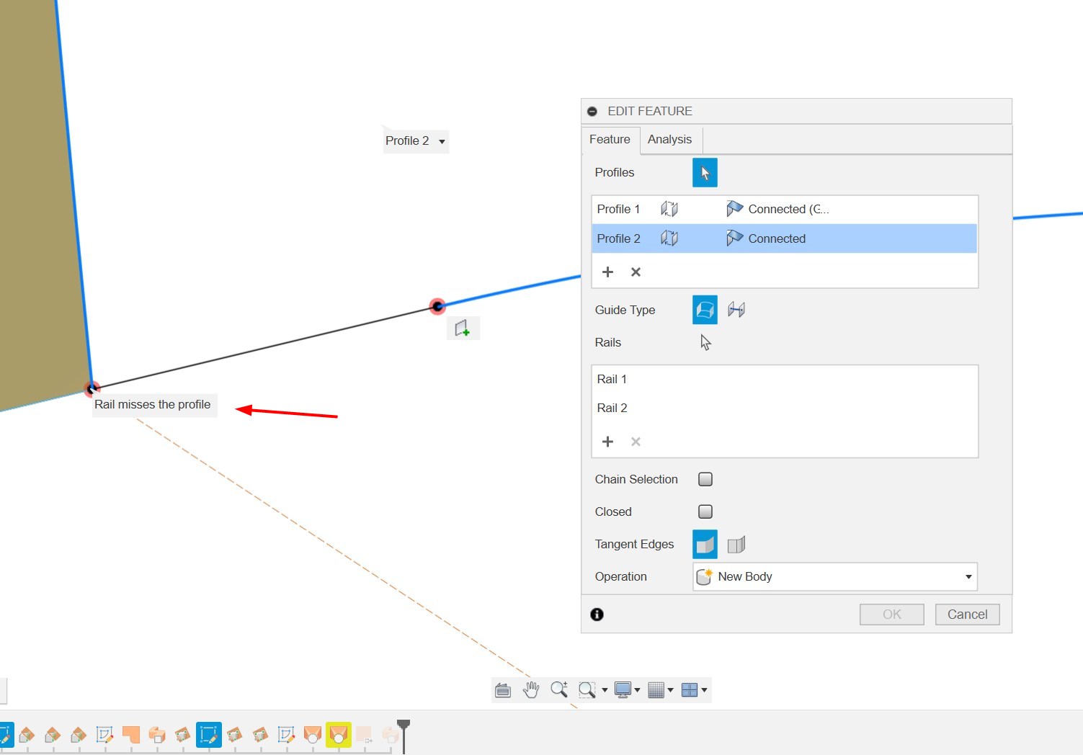Choose Rails guide type
Screen dimensions: 1083x755
[705, 310]
